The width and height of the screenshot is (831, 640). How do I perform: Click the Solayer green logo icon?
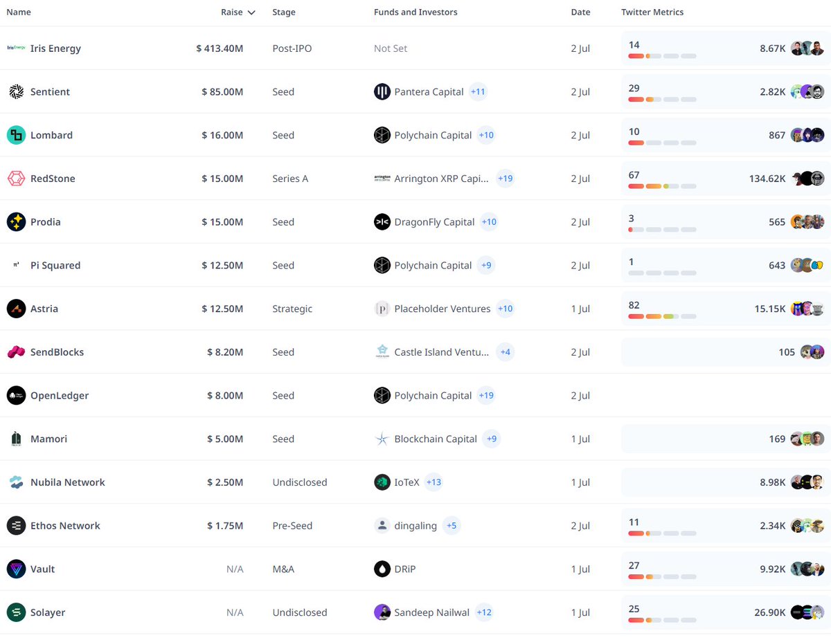[16, 612]
